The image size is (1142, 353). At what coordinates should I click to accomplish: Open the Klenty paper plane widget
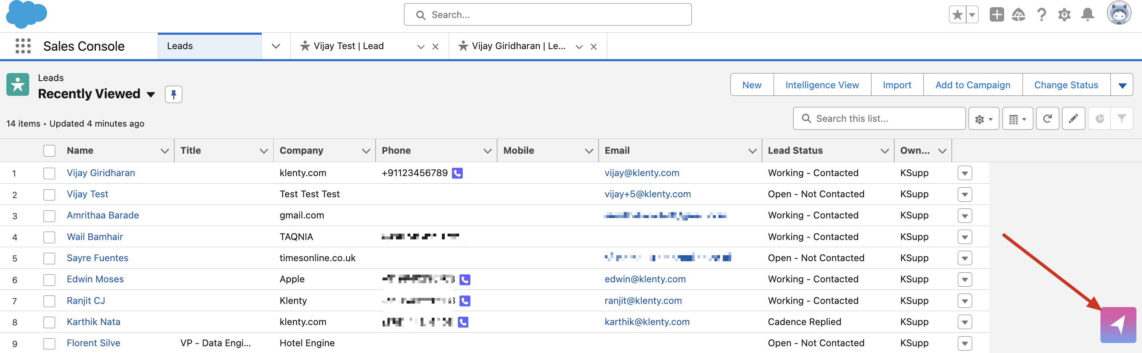point(1118,325)
